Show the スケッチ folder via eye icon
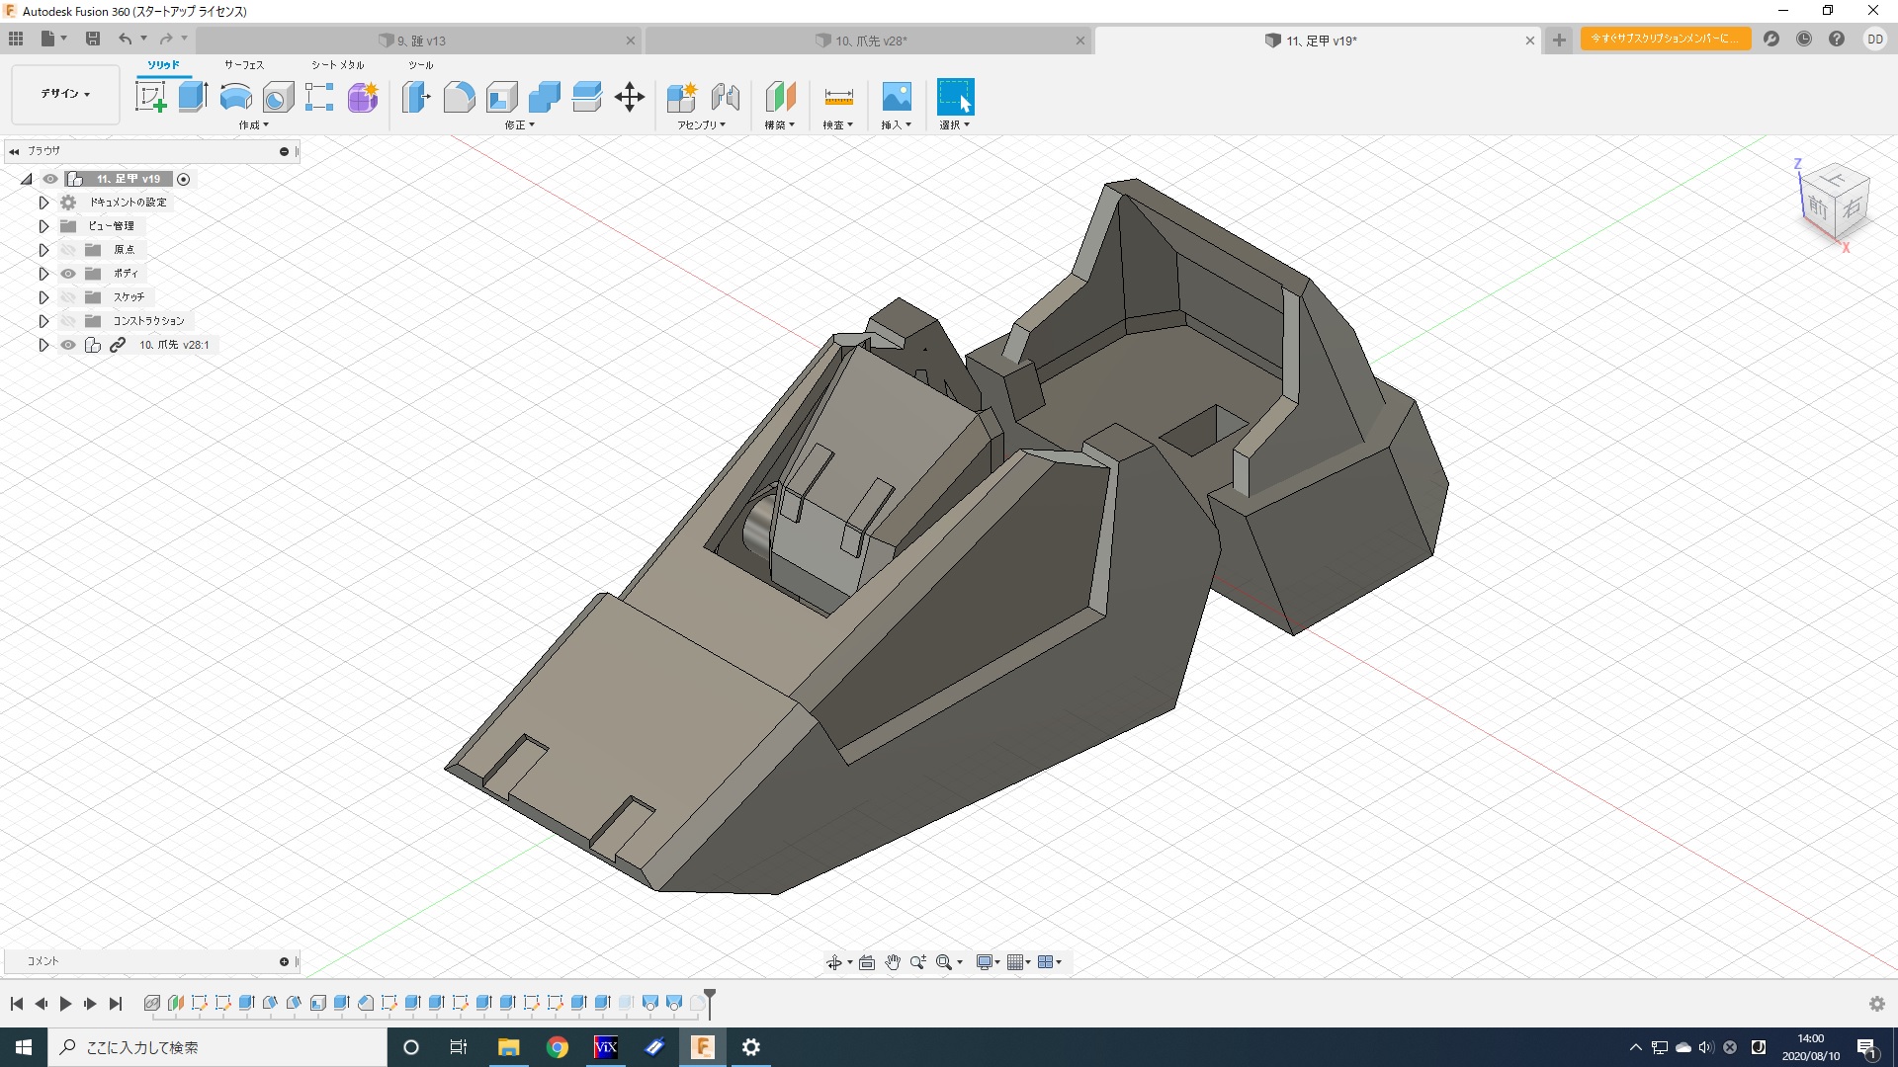Screen dimensions: 1898x1067 point(68,297)
